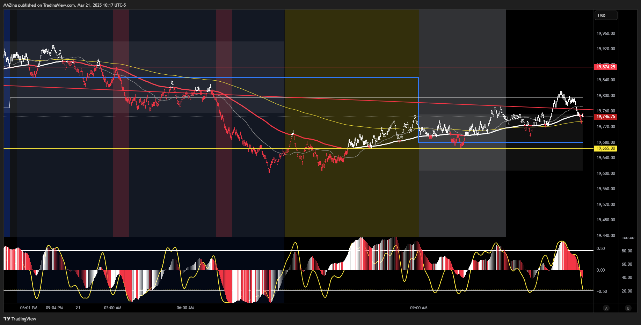
Task: Select the yellow 19,665.00 price label
Action: (x=605, y=148)
